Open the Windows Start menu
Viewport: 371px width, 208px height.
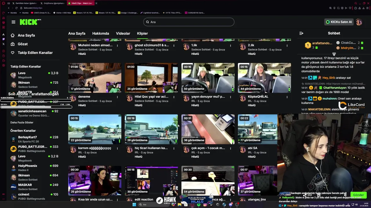[134, 205]
